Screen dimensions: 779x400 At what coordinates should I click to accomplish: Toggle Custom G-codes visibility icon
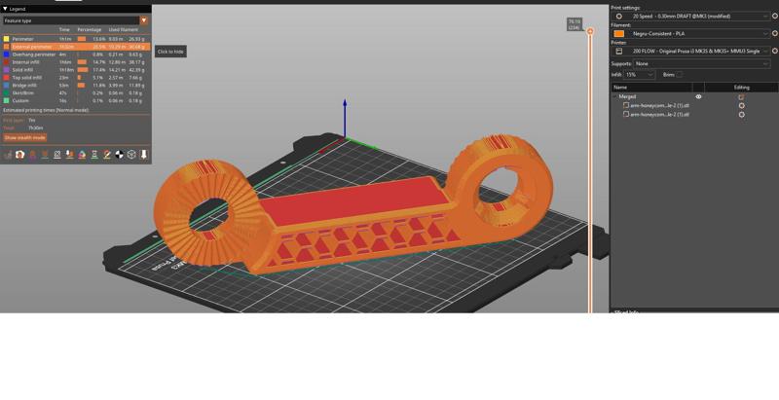point(107,155)
